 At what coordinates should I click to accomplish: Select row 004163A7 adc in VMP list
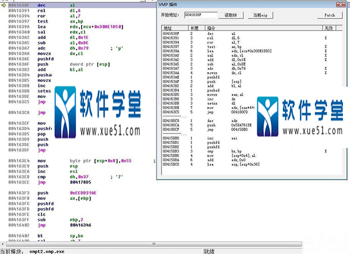point(252,69)
